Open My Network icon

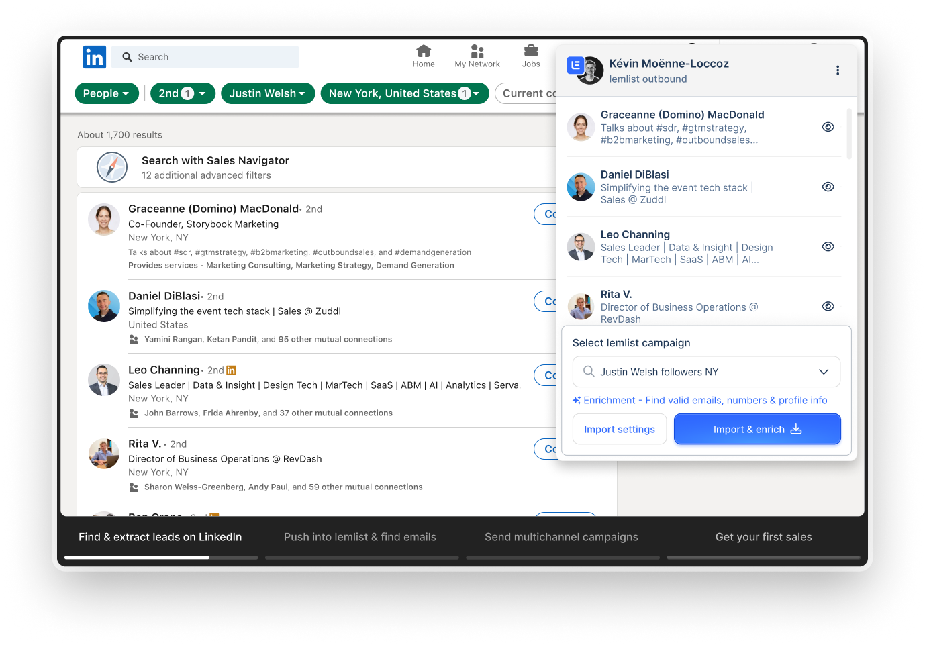477,52
